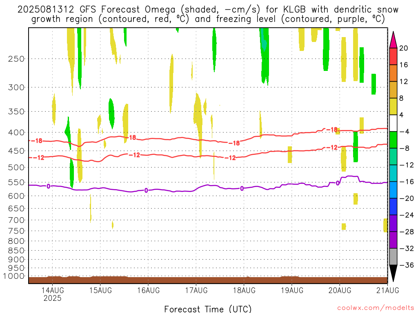Click the colorbar value -36 label

click(407, 265)
